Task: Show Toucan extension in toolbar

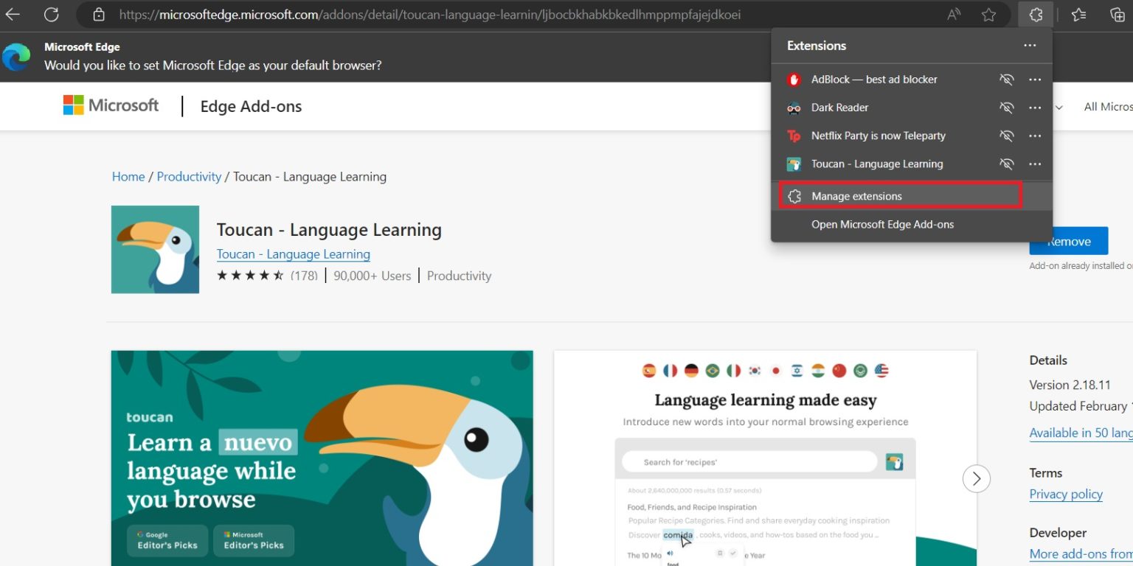Action: point(1006,164)
